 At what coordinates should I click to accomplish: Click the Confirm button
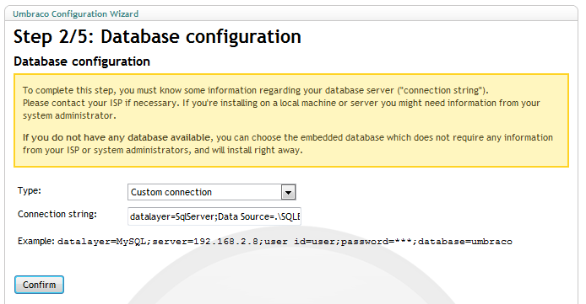[x=39, y=285]
